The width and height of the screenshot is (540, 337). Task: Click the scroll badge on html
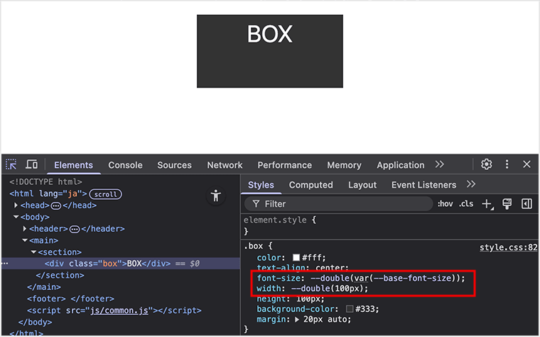coord(105,194)
